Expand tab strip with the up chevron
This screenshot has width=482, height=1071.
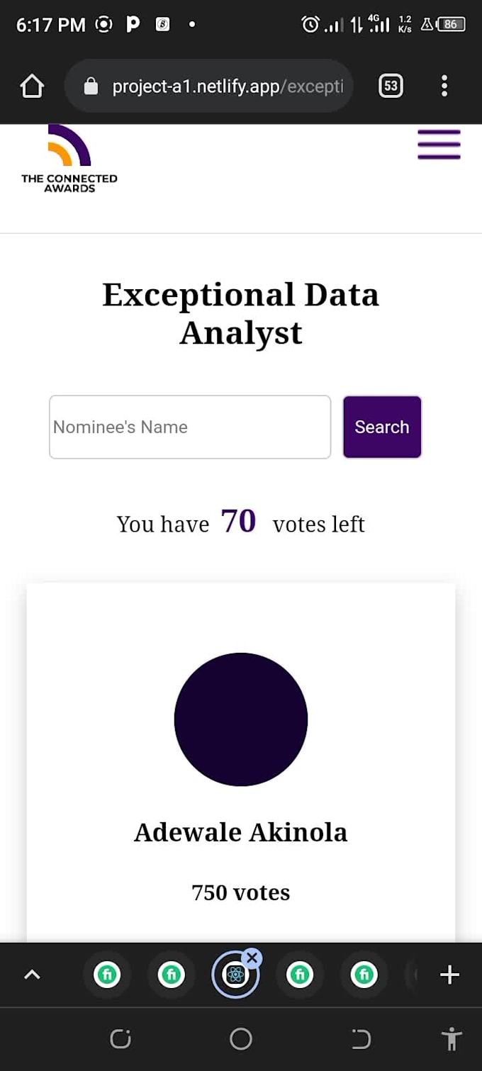tap(32, 975)
